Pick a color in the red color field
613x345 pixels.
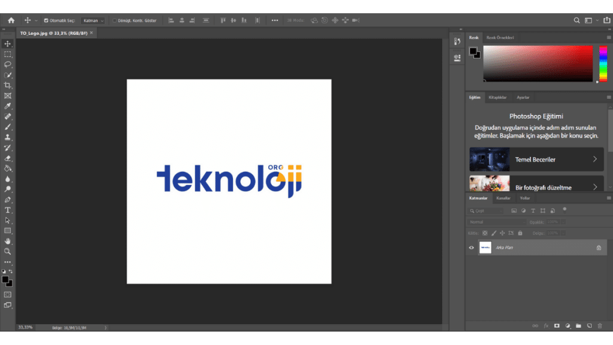[x=538, y=63]
